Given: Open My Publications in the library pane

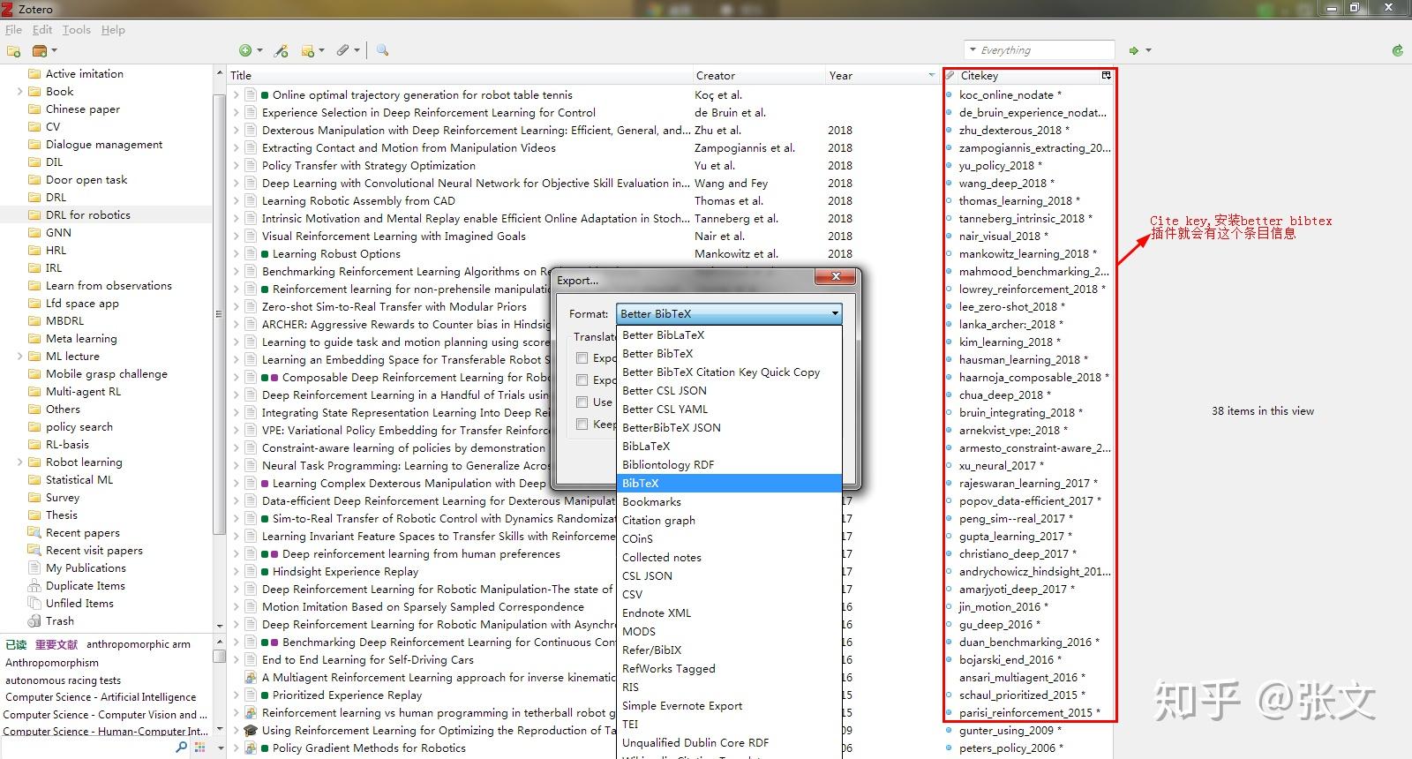Looking at the screenshot, I should pos(86,568).
